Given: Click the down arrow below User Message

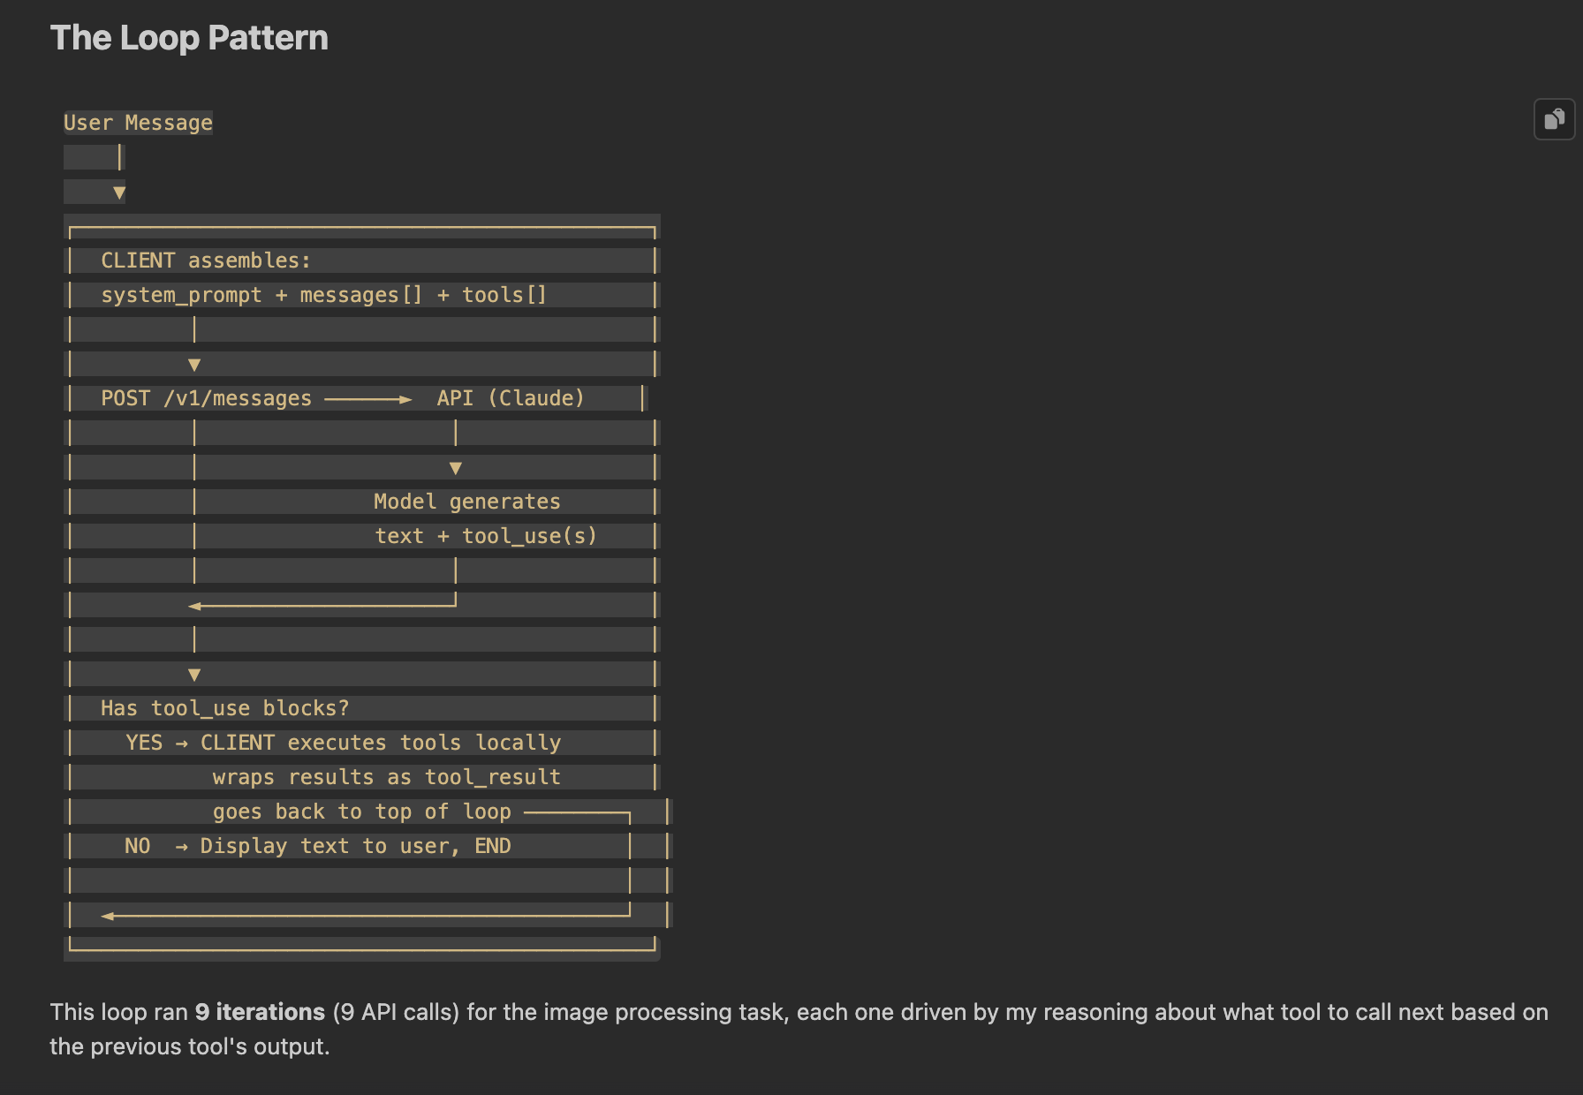Looking at the screenshot, I should [x=119, y=193].
